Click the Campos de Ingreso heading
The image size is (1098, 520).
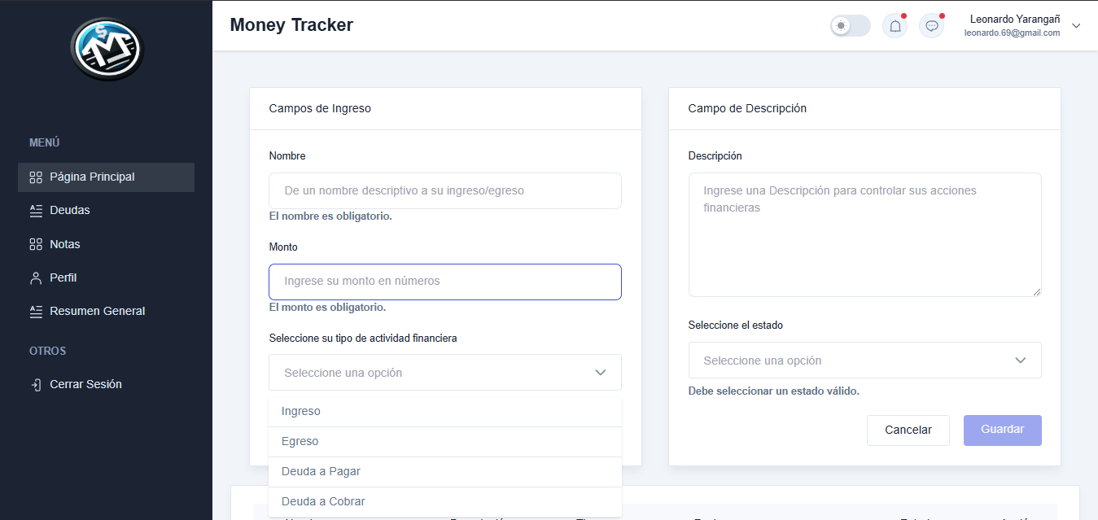(x=320, y=108)
